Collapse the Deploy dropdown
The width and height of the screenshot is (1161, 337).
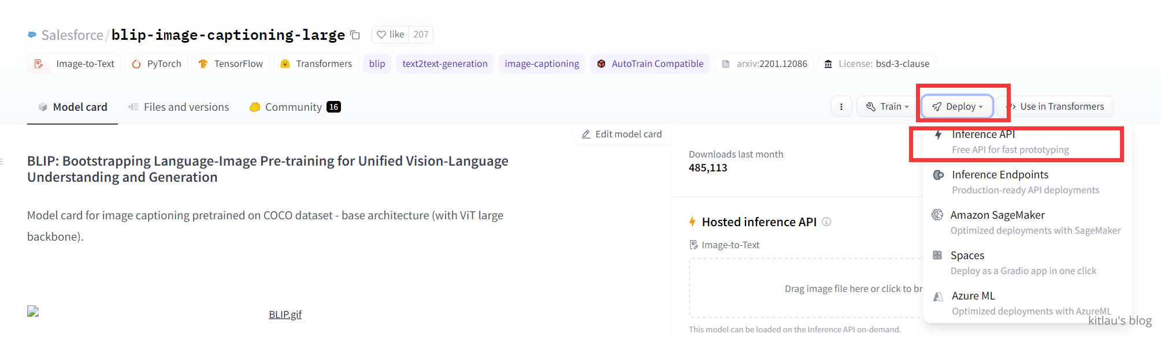click(957, 107)
